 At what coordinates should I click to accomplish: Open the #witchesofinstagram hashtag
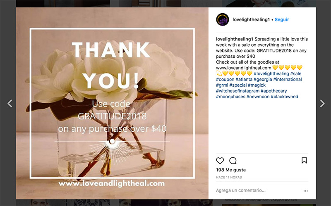click(x=237, y=91)
